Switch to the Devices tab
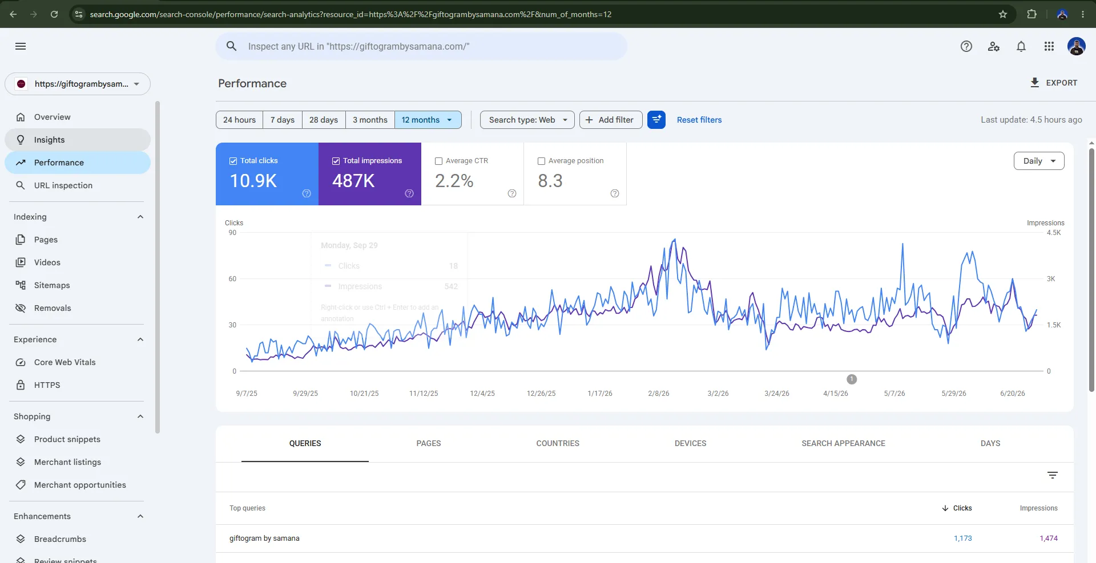The width and height of the screenshot is (1096, 563). (x=690, y=443)
